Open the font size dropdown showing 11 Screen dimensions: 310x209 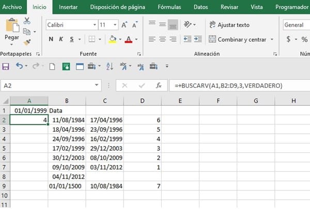click(x=115, y=25)
